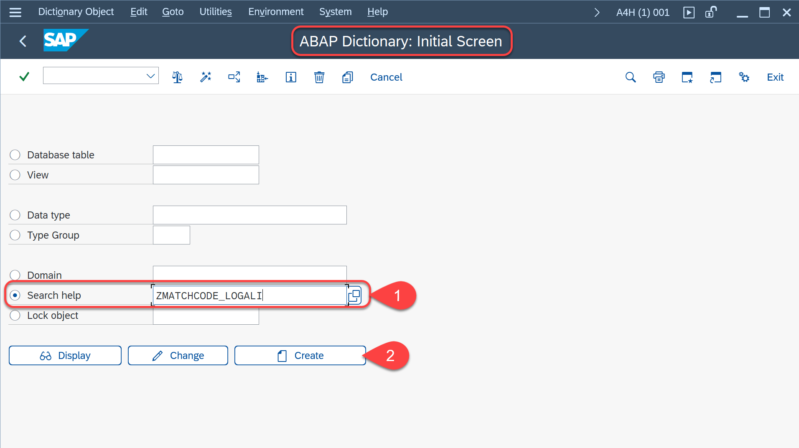This screenshot has height=448, width=799.
Task: Open the Utilities menu
Action: pyautogui.click(x=215, y=12)
